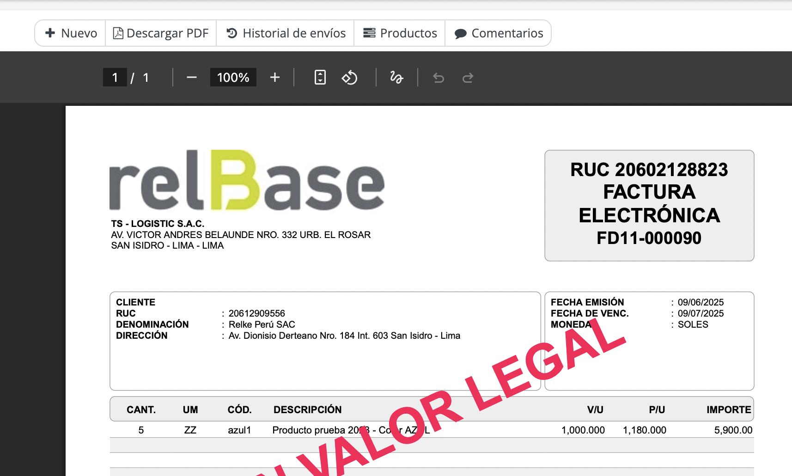The width and height of the screenshot is (792, 476).
Task: Select the invoice number FD11-000090
Action: click(x=649, y=238)
